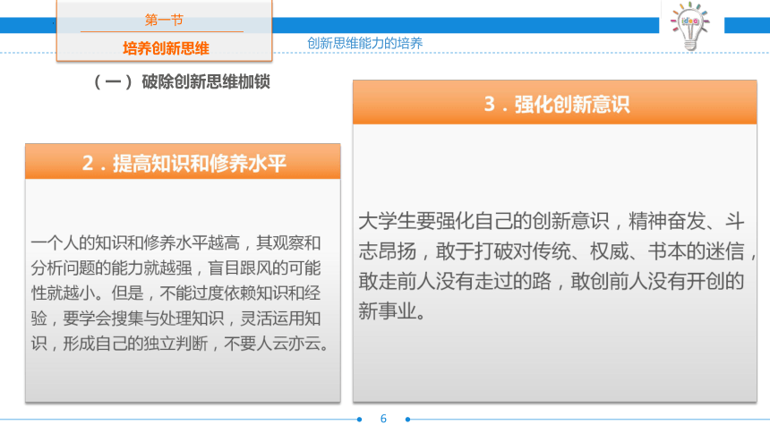Viewport: 770px width, 433px height.
Task: Click the 2．提高知识和修养水平 orange header
Action: 183,162
